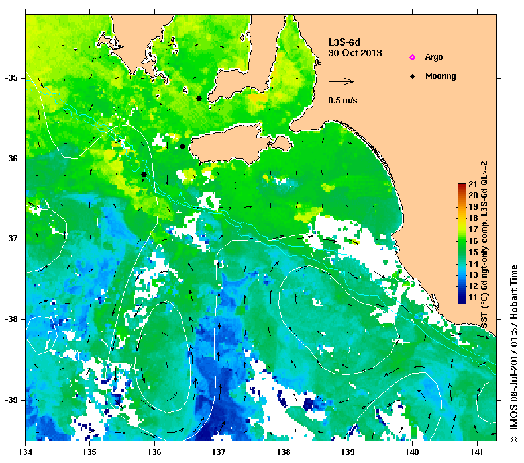Click colorbar value 19

(473, 207)
